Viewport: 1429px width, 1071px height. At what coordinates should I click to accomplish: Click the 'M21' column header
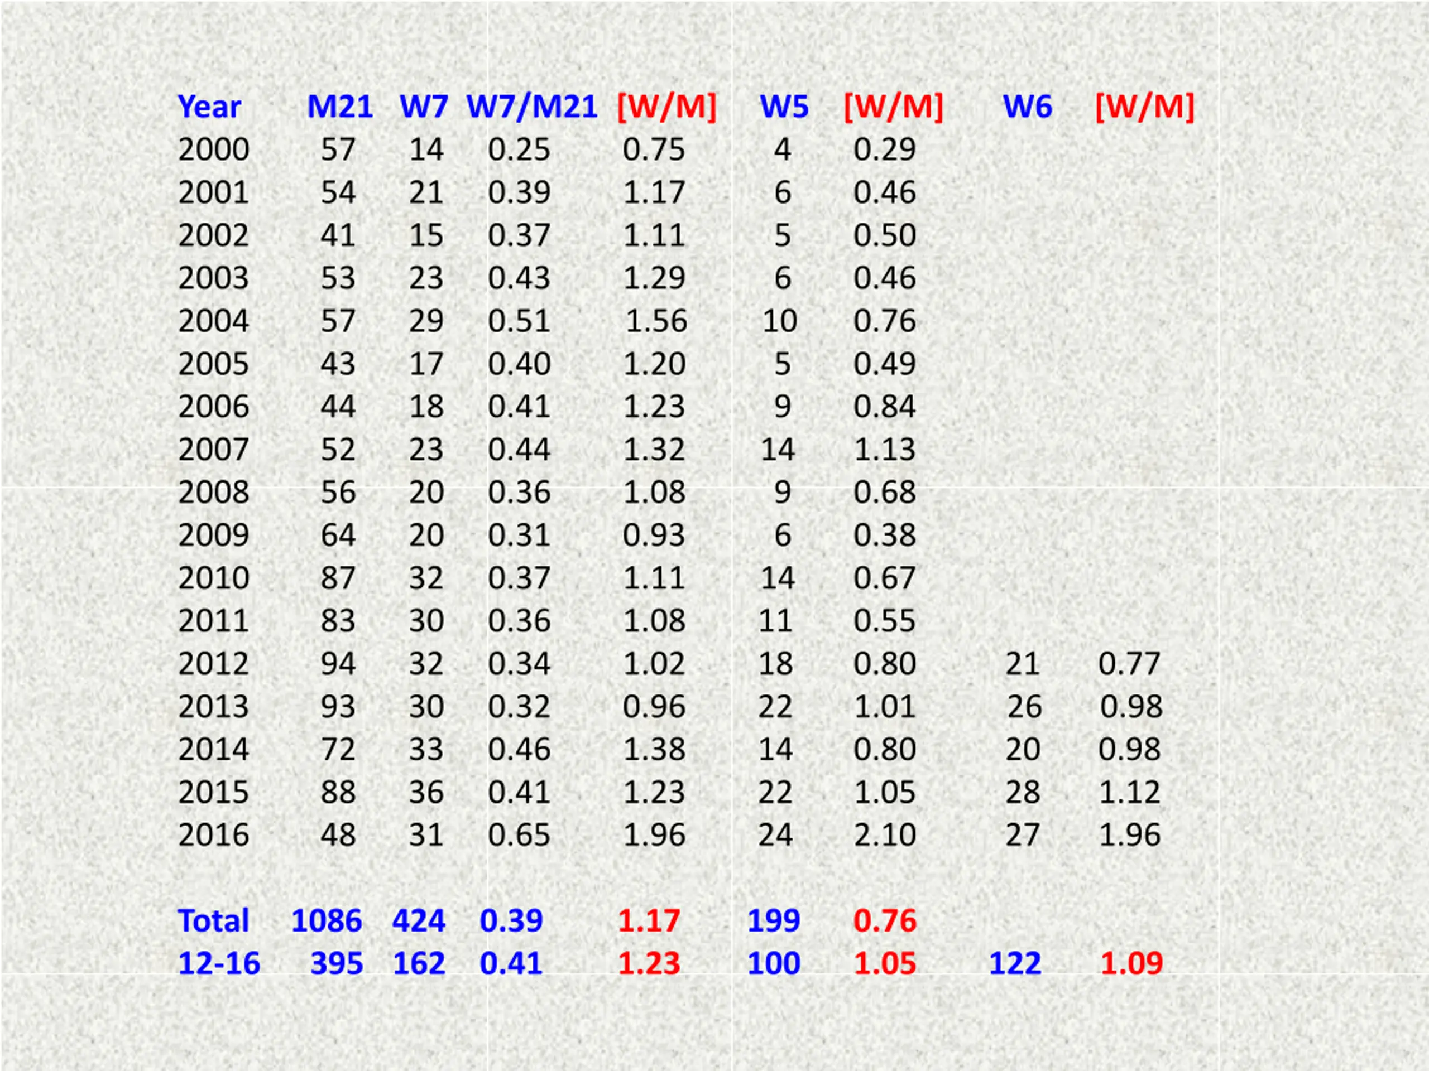[x=340, y=107]
